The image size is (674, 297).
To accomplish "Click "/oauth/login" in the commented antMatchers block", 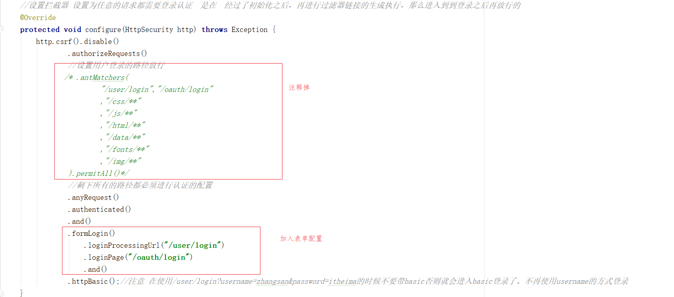I will coord(186,90).
